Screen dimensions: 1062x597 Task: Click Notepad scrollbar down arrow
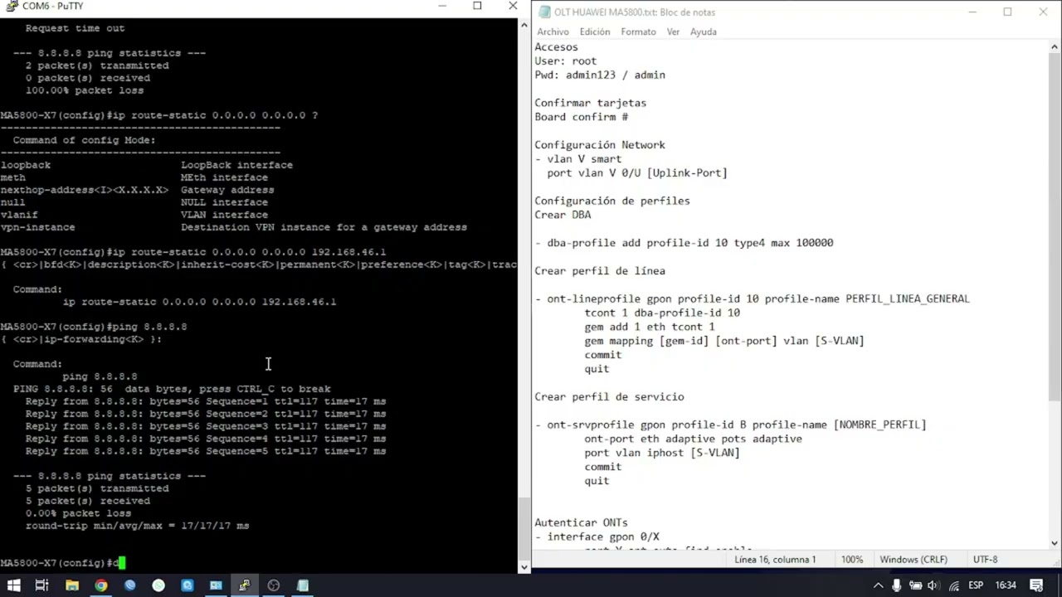[1055, 542]
